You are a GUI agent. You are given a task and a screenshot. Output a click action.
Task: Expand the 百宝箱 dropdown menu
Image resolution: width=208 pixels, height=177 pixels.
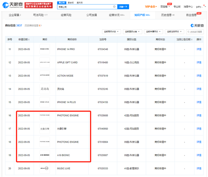[165, 7]
